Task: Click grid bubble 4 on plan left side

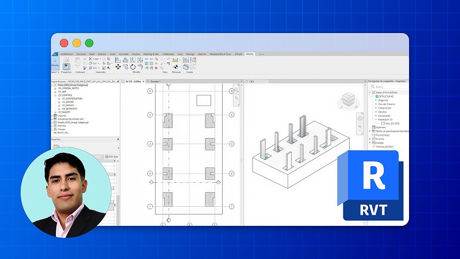Action: coord(150,115)
